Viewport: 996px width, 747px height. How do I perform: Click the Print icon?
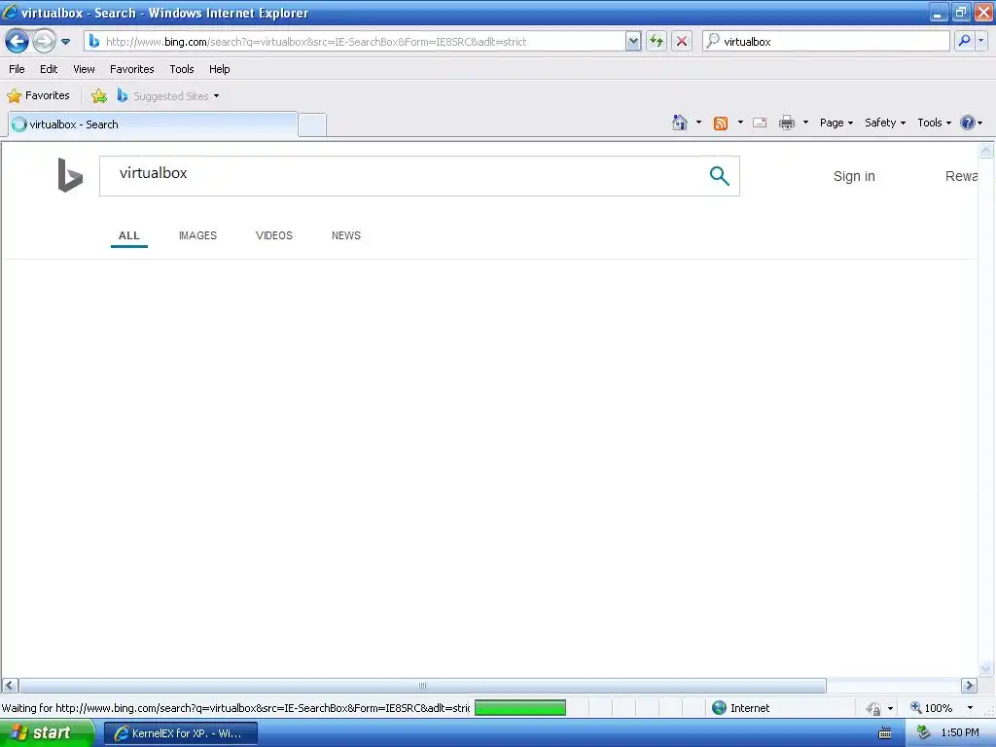click(x=786, y=123)
